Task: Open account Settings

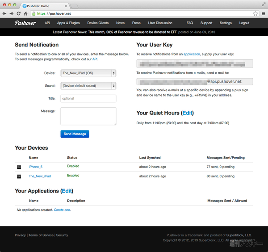Action: pos(226,23)
